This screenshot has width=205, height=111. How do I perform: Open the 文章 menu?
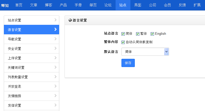click(x=34, y=5)
